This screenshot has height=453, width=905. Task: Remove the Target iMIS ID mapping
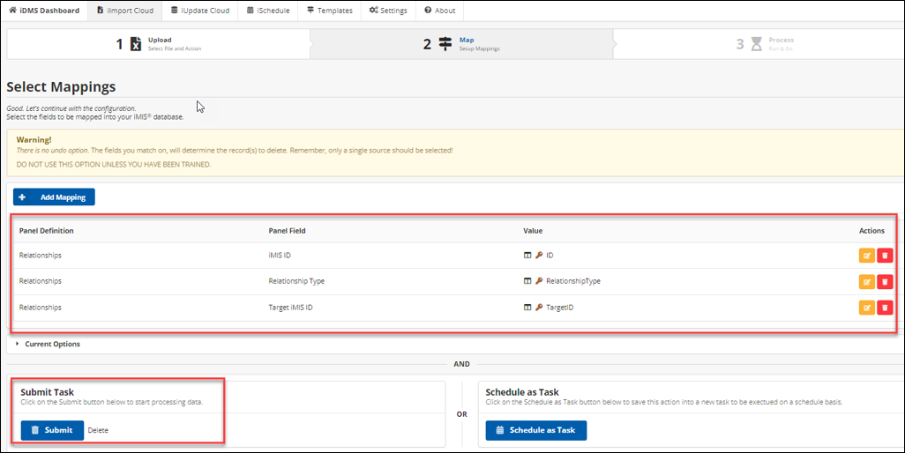(885, 308)
